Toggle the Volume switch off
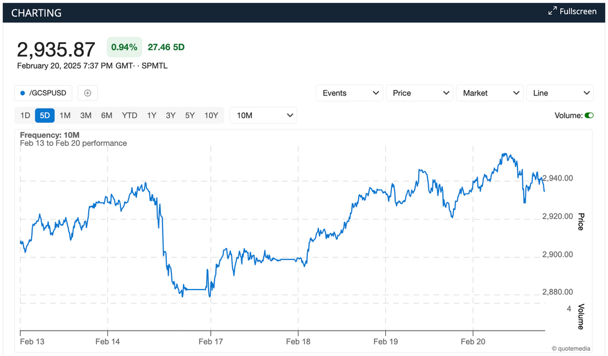The image size is (608, 356). (x=589, y=115)
